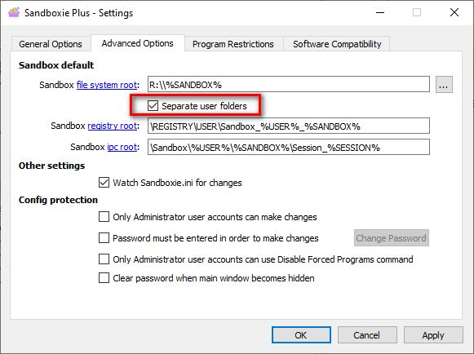Screen dimensions: 474x354
Task: Click the Config protection heading
Action: pos(58,200)
